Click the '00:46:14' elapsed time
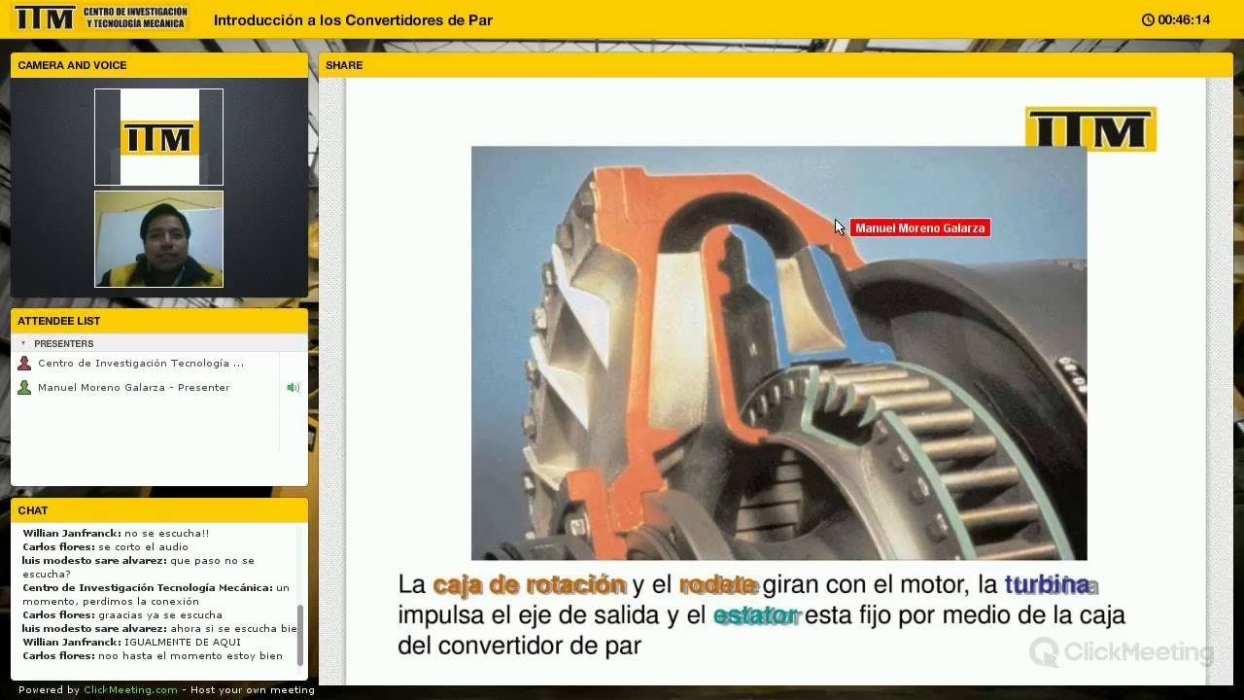 pyautogui.click(x=1184, y=20)
